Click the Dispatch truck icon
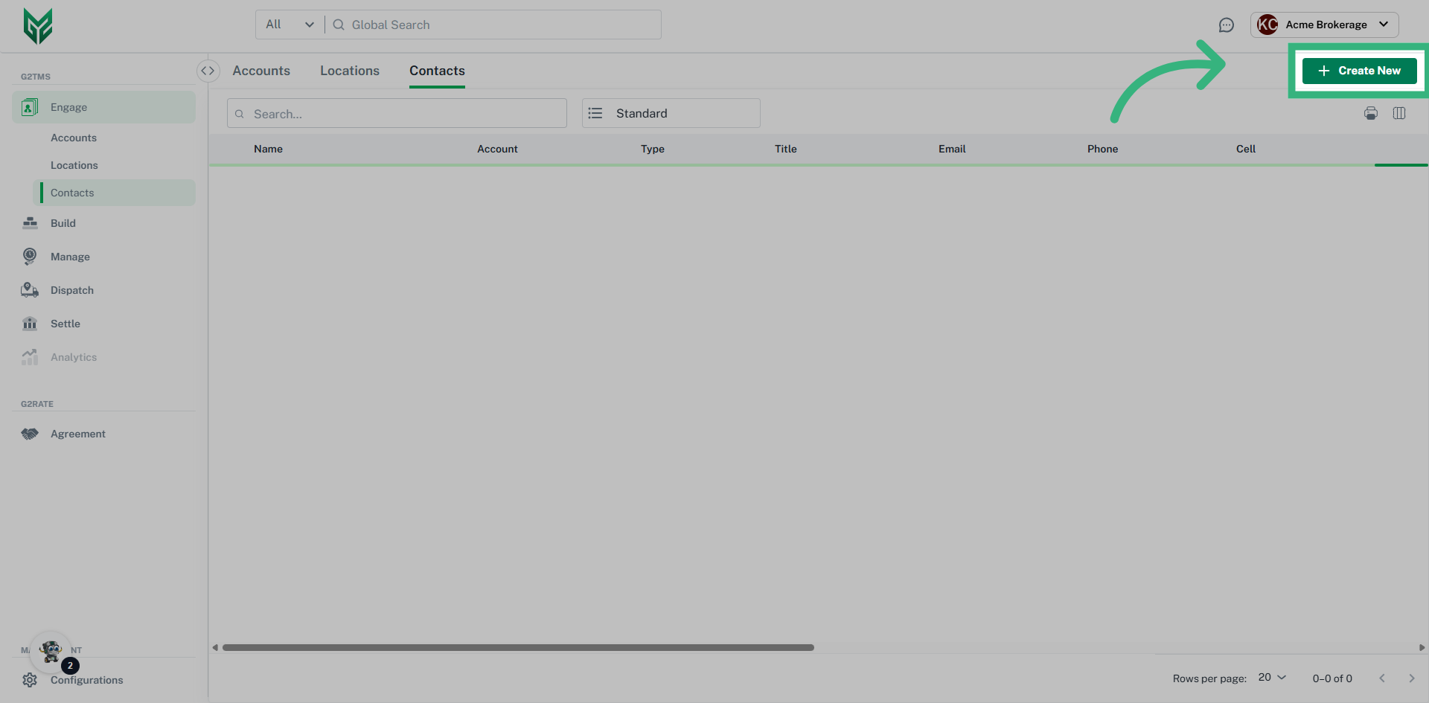Viewport: 1429px width, 703px height. click(x=30, y=290)
